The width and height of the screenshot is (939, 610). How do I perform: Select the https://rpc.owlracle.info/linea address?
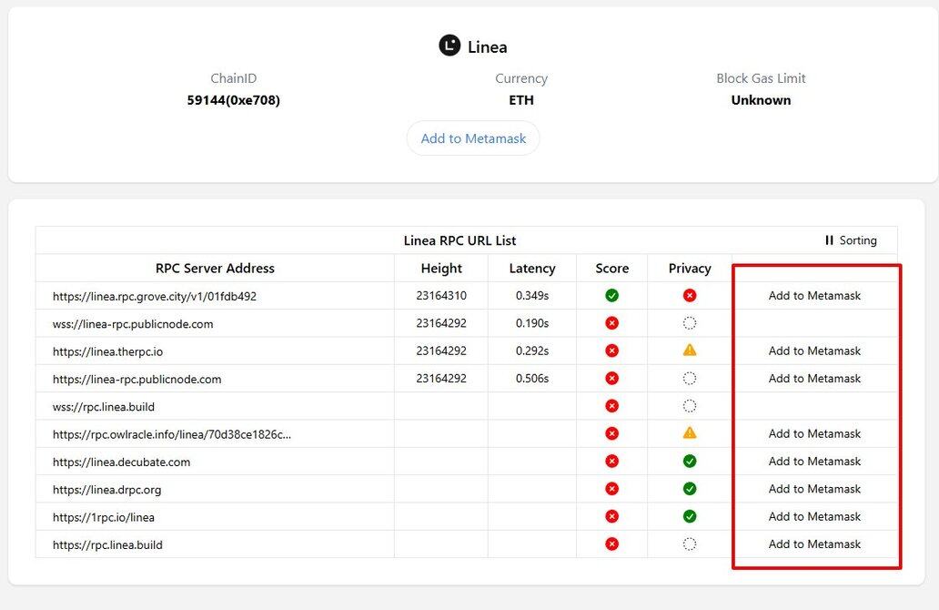tap(172, 434)
